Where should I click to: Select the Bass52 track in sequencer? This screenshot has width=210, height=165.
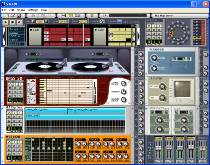[x=16, y=33]
